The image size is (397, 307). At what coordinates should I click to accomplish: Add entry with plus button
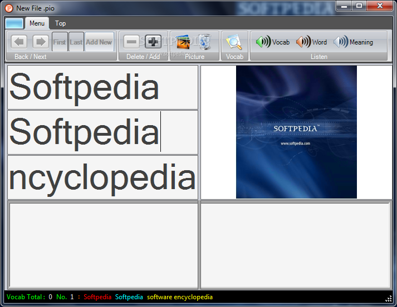[x=153, y=42]
